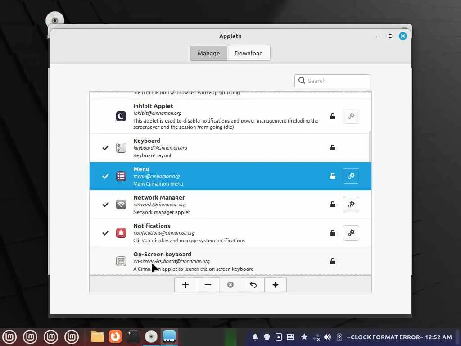This screenshot has width=461, height=346.
Task: Click lock icon on Notifications row
Action: pos(333,233)
